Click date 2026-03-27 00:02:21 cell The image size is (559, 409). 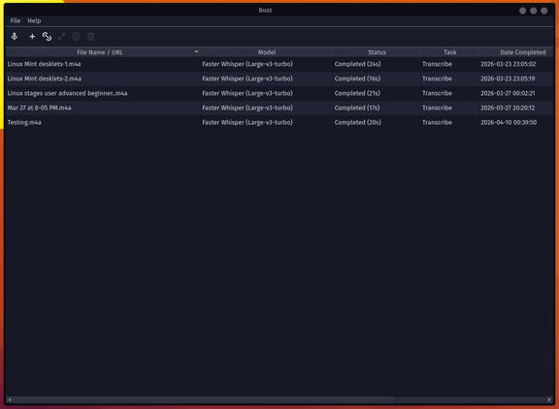tap(516, 93)
